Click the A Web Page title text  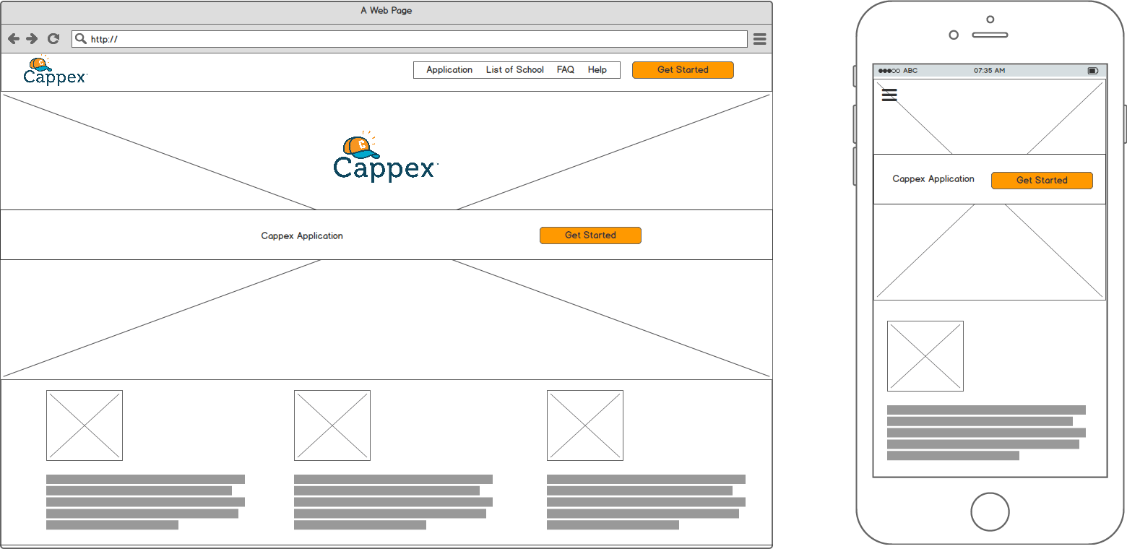387,11
